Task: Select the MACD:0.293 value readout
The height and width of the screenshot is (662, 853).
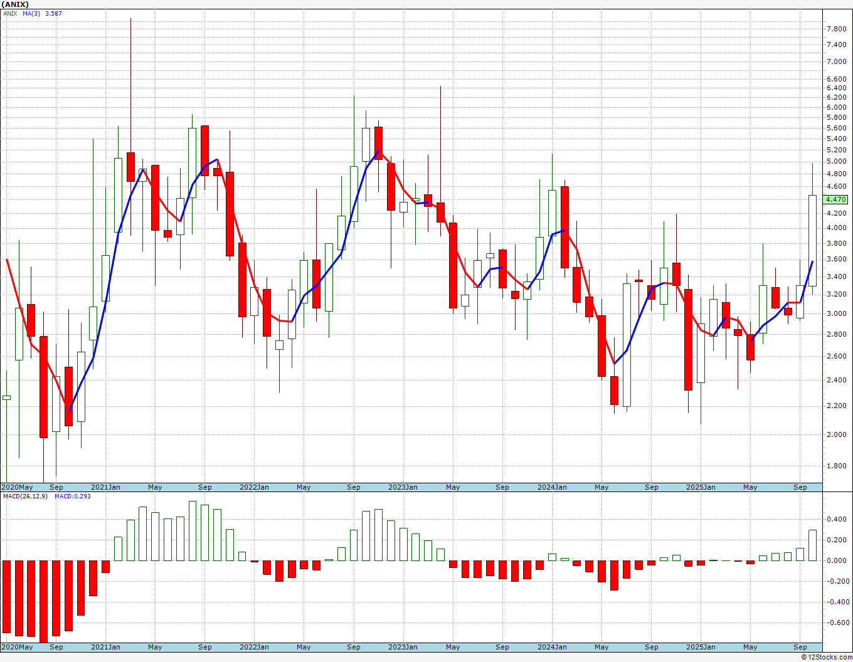Action: (x=73, y=496)
